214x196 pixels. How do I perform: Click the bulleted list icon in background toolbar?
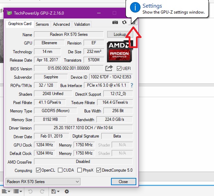tap(16, 191)
